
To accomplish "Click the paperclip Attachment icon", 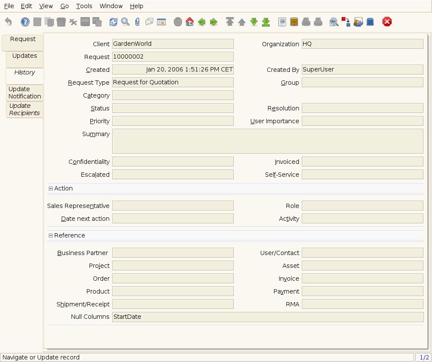I will tap(137, 22).
